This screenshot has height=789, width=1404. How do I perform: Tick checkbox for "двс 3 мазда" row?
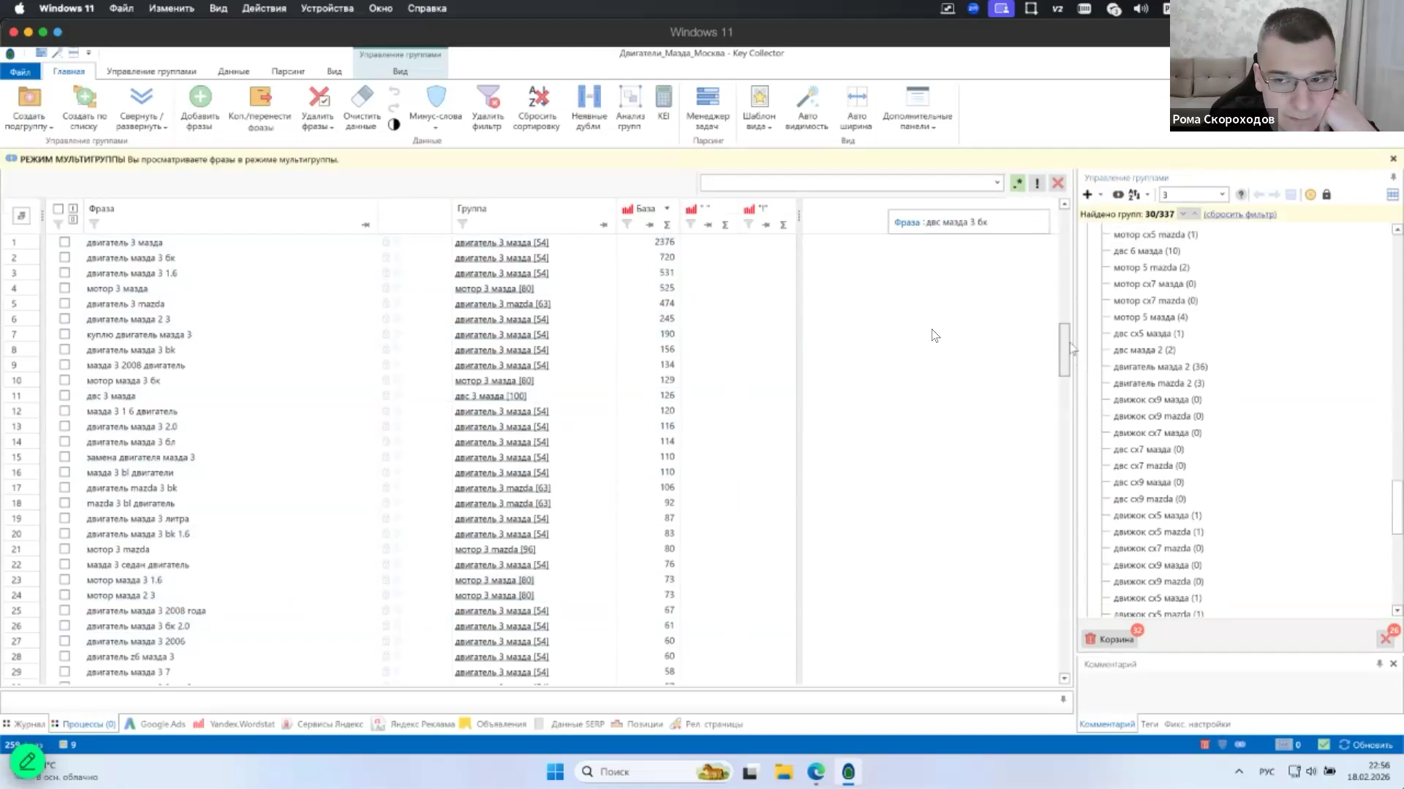(64, 395)
